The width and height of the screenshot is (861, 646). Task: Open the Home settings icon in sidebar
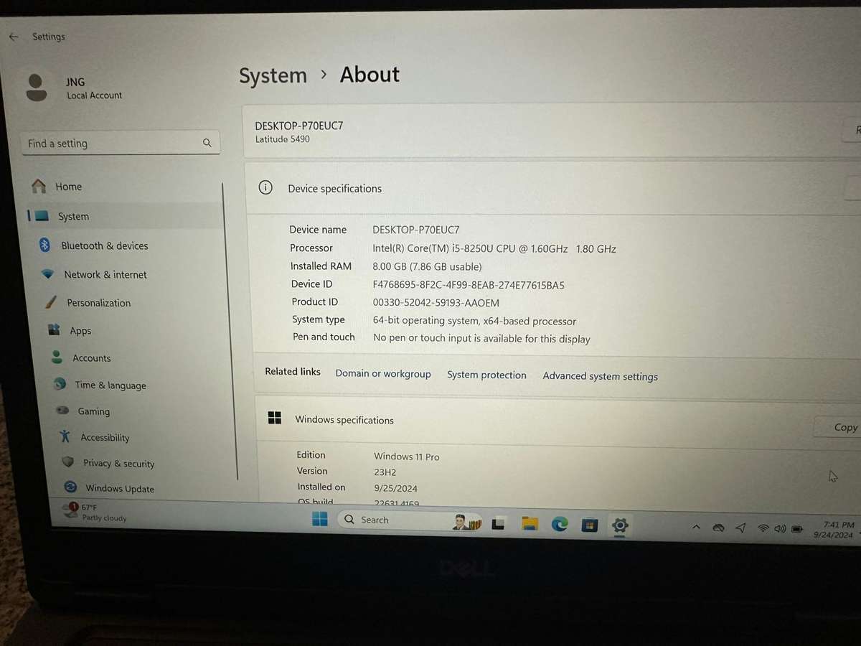[39, 186]
